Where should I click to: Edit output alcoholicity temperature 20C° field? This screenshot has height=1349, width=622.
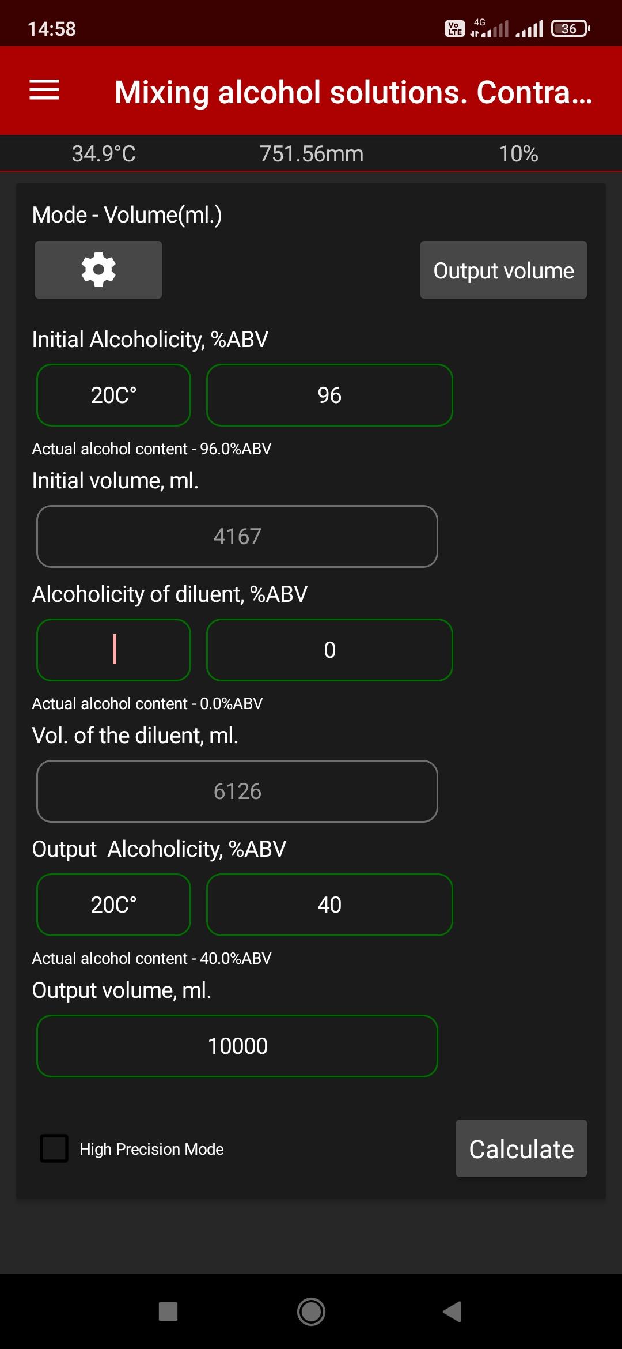click(113, 905)
